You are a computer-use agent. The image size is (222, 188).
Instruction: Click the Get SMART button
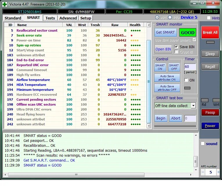pyautogui.click(x=165, y=32)
